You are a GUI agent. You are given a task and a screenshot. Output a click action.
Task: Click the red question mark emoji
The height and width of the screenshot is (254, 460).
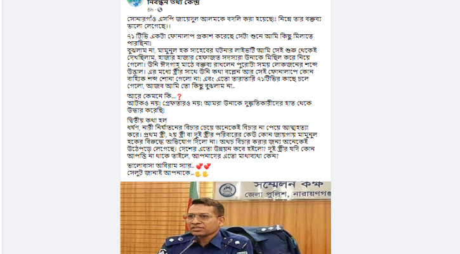tap(180, 97)
